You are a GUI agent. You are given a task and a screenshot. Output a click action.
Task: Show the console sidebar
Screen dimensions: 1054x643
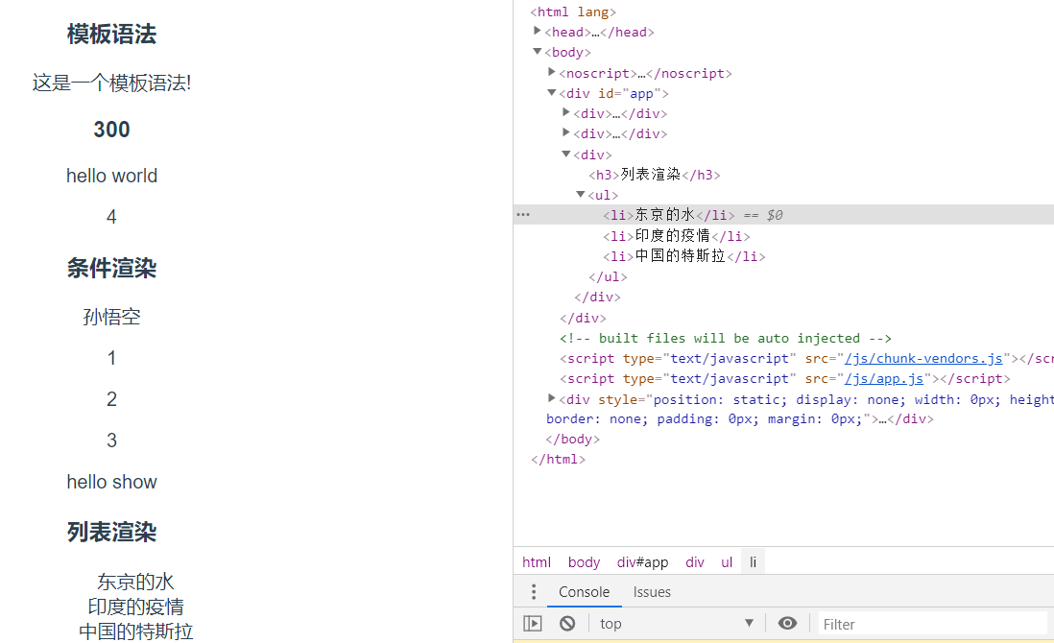533,624
